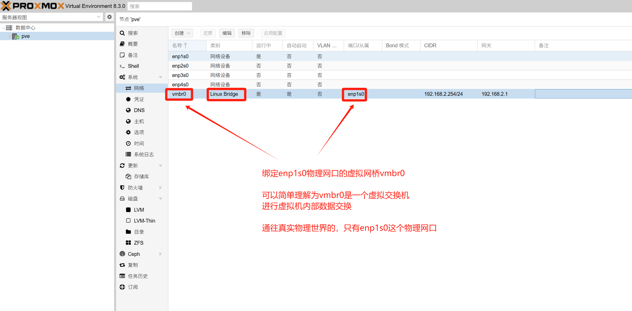Collapse the 磁盘 disks section arrow
This screenshot has height=311, width=632.
point(160,199)
